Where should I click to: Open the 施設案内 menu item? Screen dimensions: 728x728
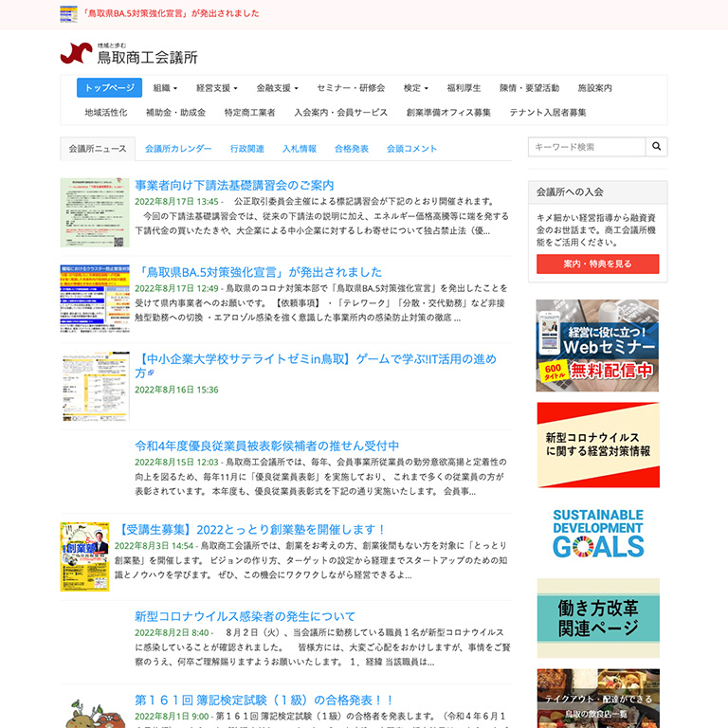click(x=594, y=88)
